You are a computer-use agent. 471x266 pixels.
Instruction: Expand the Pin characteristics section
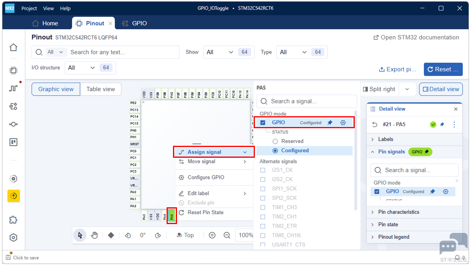(415, 212)
